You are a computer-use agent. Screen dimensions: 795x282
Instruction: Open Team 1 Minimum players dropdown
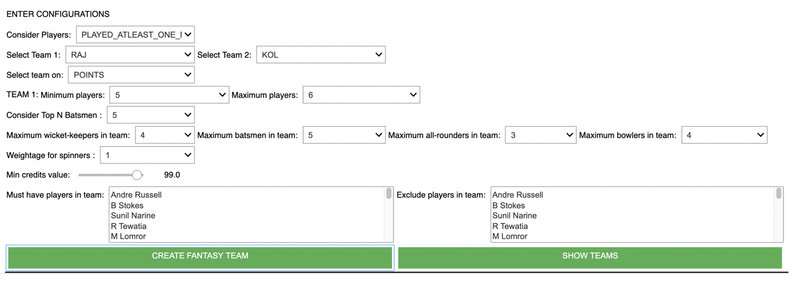click(169, 95)
